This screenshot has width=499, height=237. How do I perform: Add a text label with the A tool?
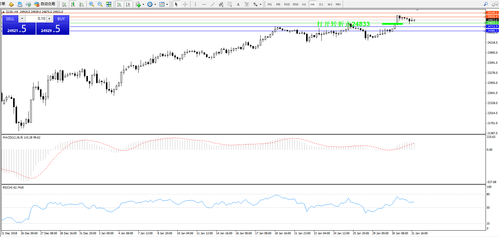(x=238, y=4)
